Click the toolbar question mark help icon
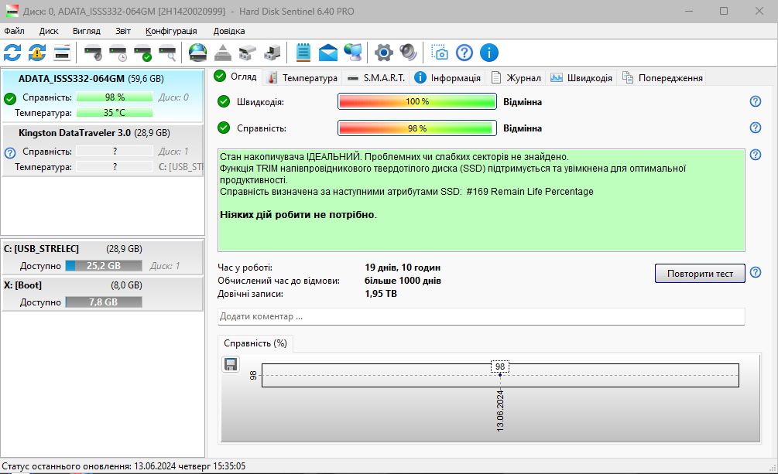This screenshot has height=474, width=778. [464, 53]
